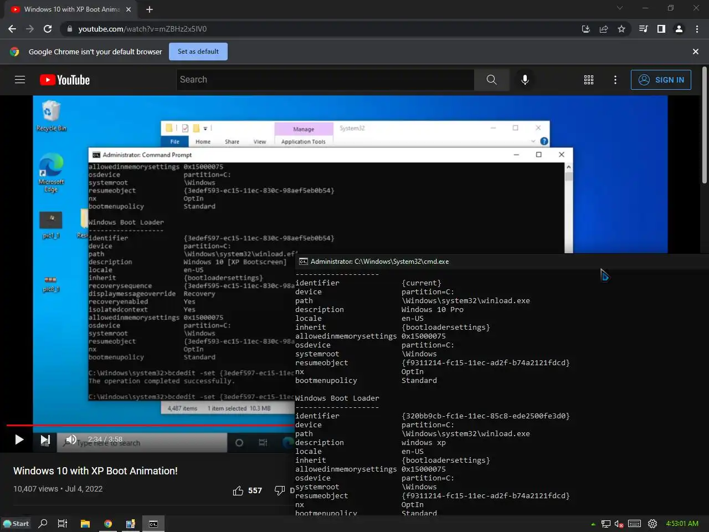Click the magnifier search button
This screenshot has height=532, width=709.
tap(491, 80)
